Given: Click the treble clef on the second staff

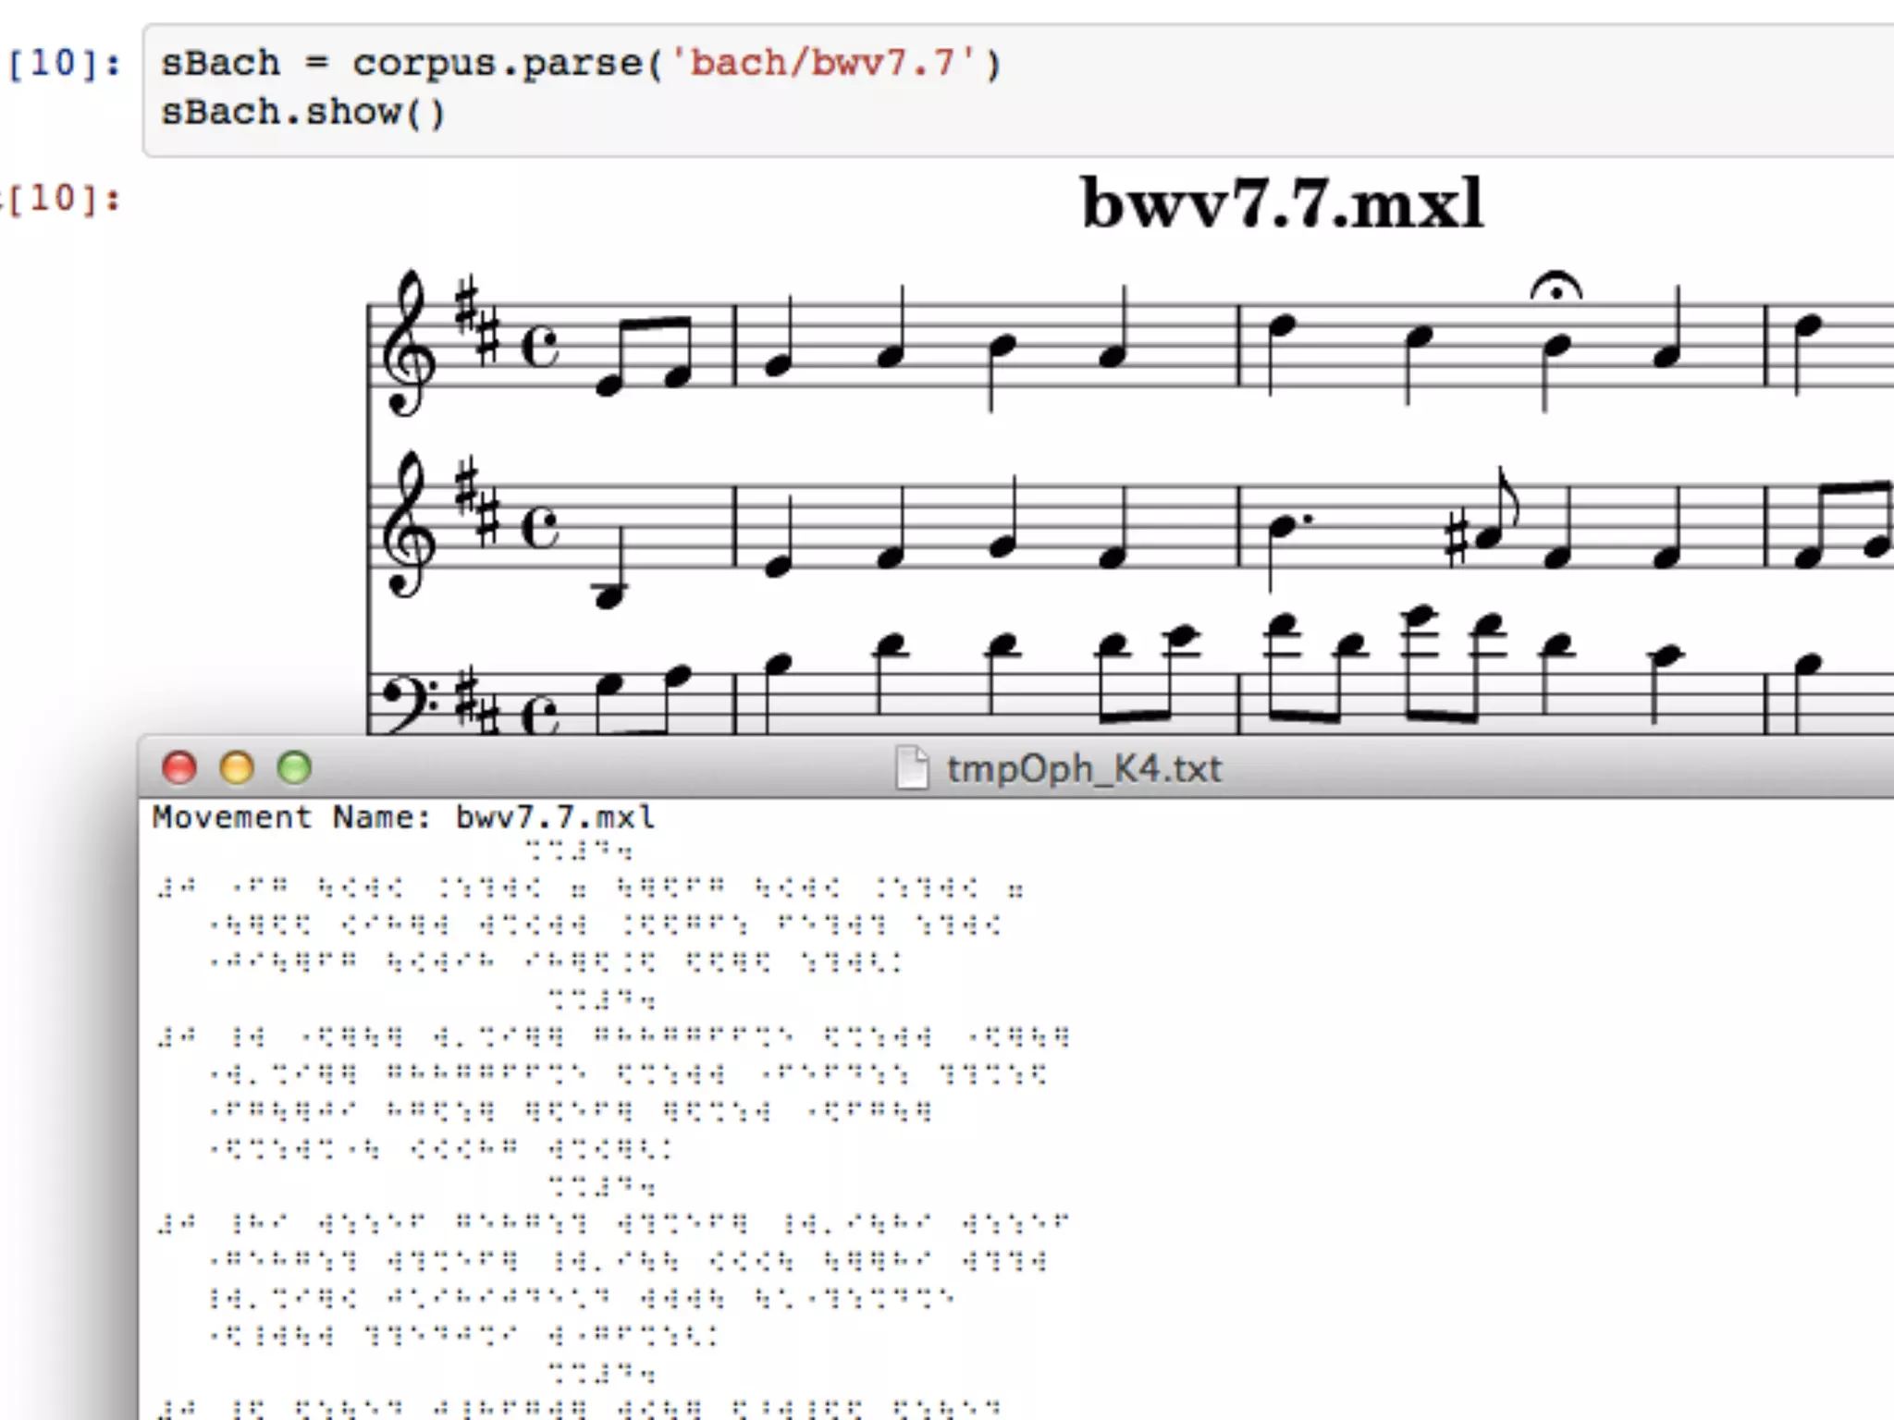Looking at the screenshot, I should click(410, 526).
